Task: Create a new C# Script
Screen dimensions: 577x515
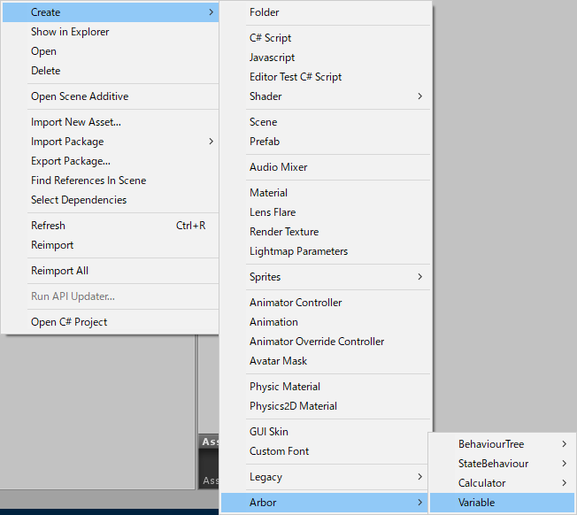Action: point(270,38)
